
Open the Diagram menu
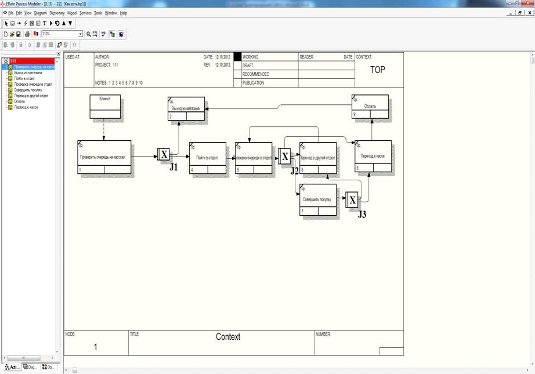pos(40,13)
